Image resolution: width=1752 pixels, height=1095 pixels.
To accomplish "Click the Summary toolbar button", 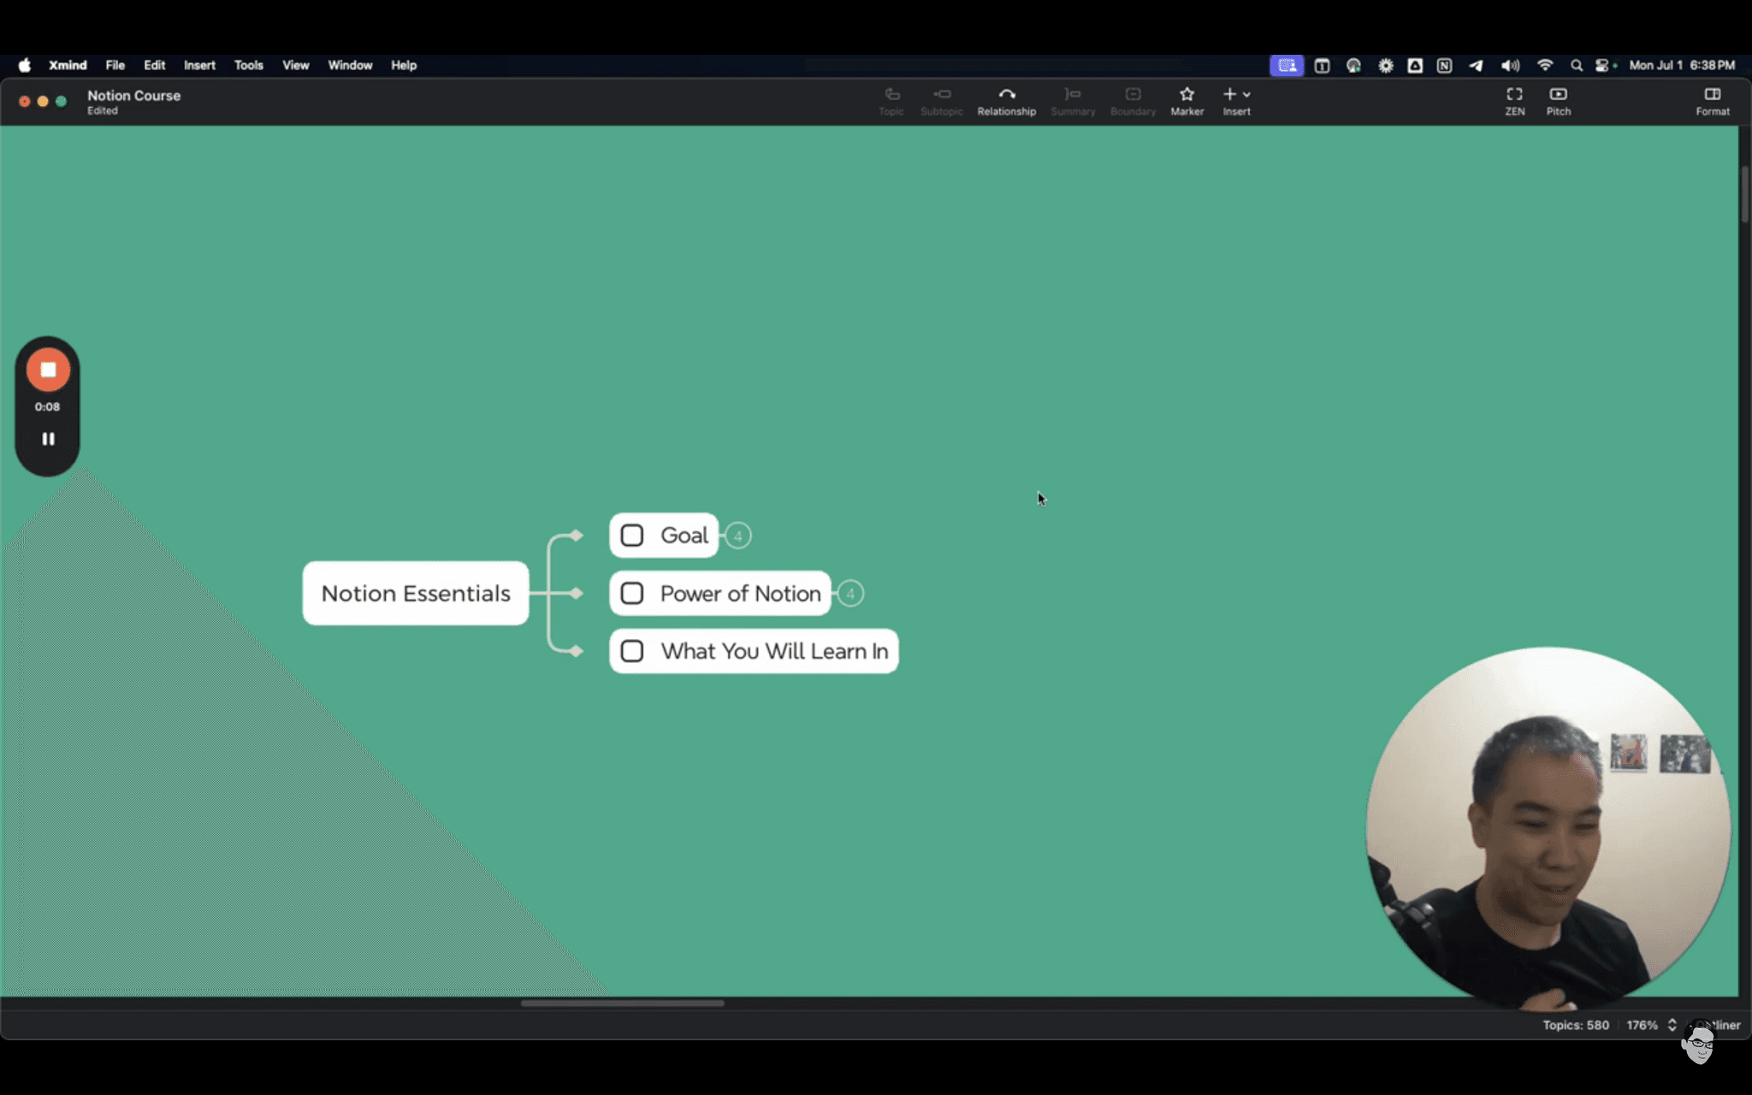I will pyautogui.click(x=1073, y=101).
